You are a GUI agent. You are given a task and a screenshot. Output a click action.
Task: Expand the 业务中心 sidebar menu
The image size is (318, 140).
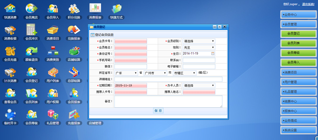298,15
